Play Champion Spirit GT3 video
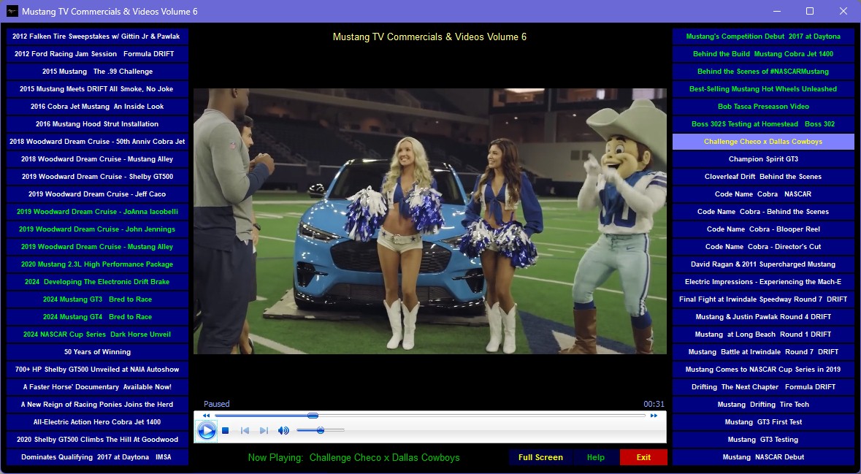 pyautogui.click(x=763, y=159)
